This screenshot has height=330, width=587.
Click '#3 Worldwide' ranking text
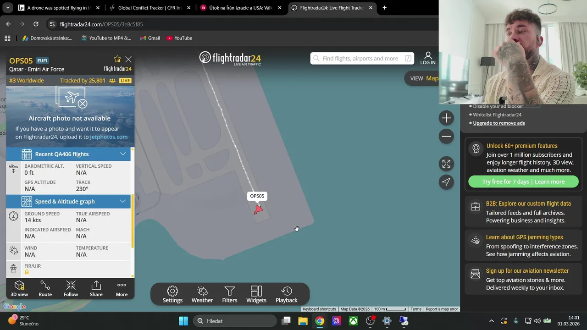point(27,81)
